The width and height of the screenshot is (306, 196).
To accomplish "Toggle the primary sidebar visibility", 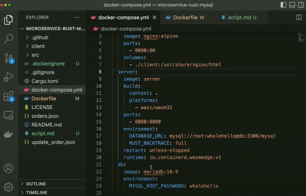I will [x=283, y=5].
